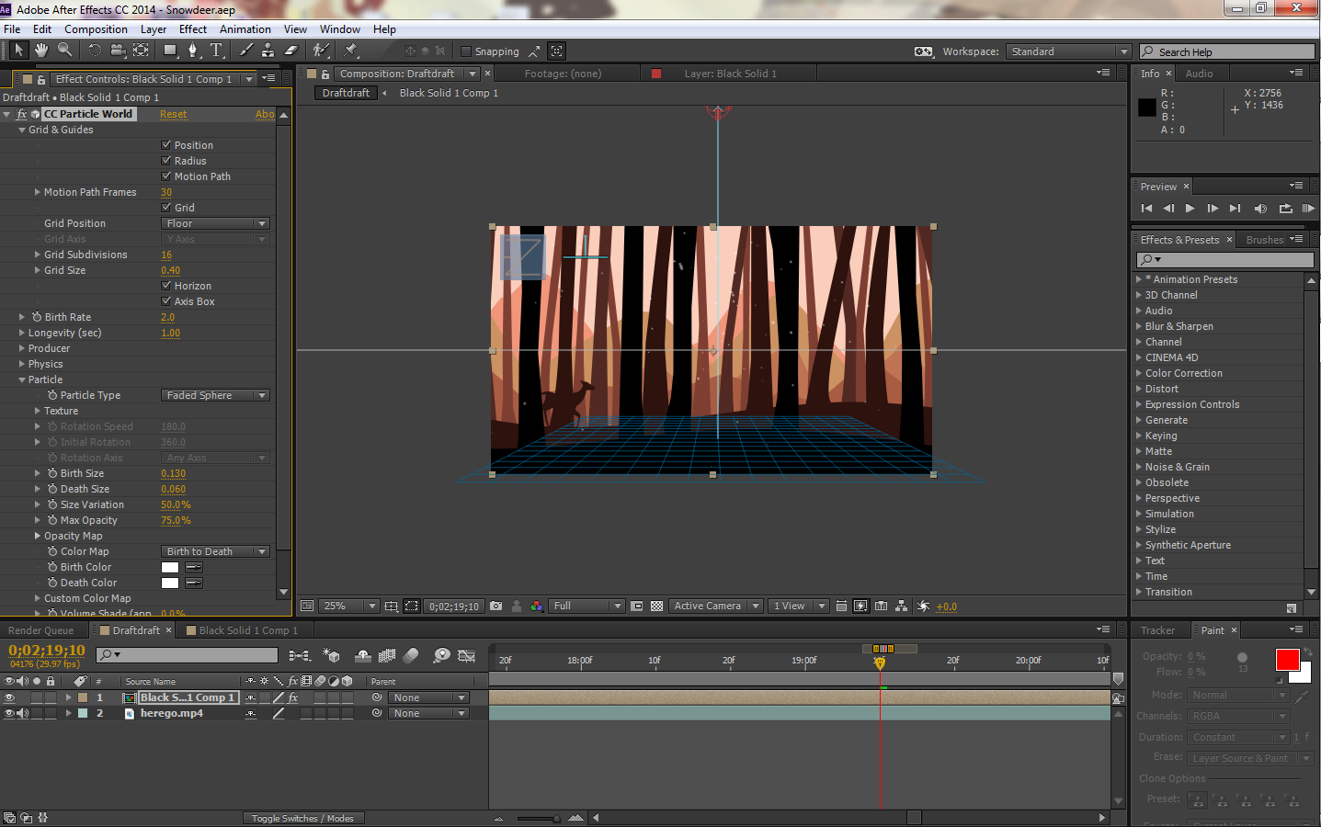Click the Toggle Switches / Modes button
This screenshot has height=827, width=1321.
click(x=302, y=818)
